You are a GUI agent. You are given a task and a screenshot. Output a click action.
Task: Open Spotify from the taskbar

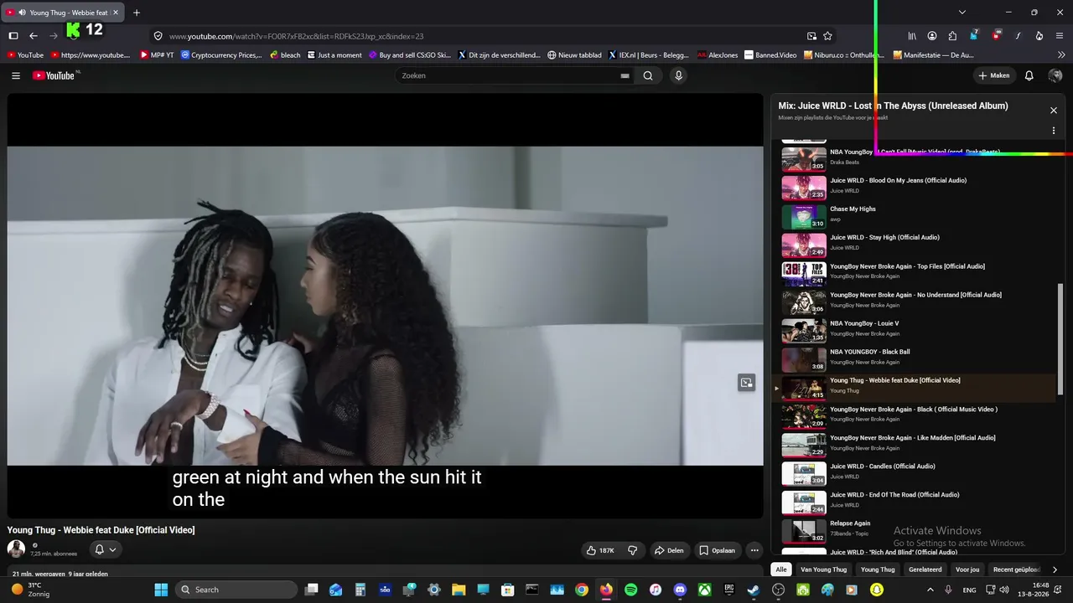630,590
